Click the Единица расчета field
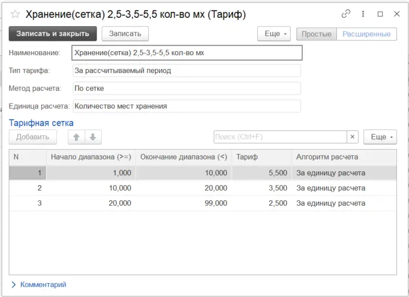409x297 pixels. (187, 106)
